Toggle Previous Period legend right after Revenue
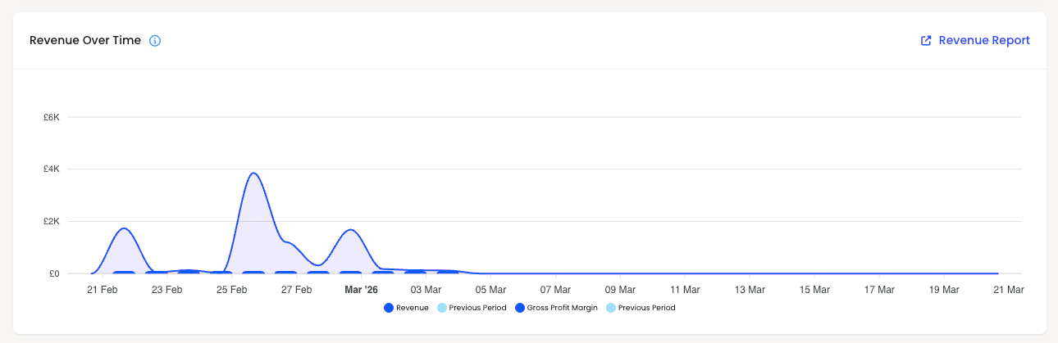This screenshot has height=343, width=1058. [477, 308]
